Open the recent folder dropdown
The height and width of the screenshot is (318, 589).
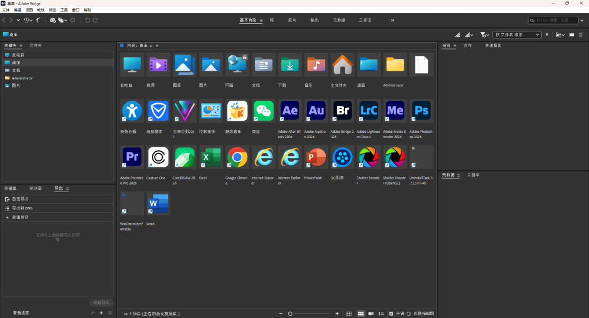[x=560, y=35]
